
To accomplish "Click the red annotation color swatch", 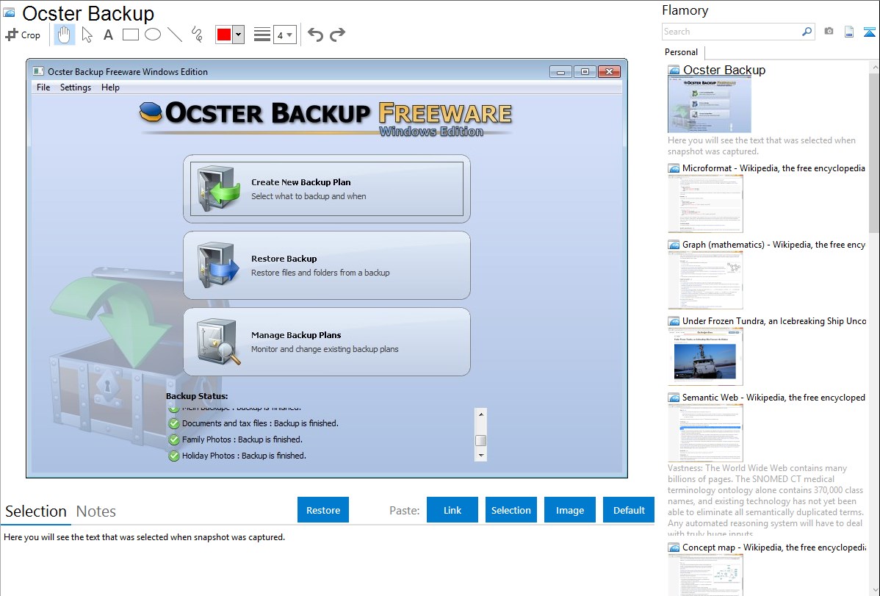I will (x=224, y=35).
